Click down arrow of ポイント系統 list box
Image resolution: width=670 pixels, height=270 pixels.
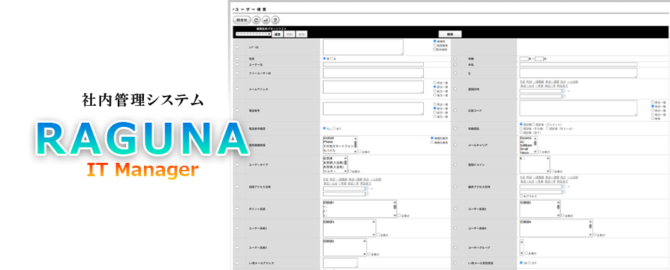395,216
